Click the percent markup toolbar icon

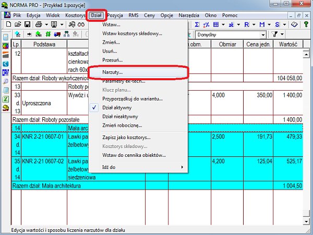pos(207,24)
